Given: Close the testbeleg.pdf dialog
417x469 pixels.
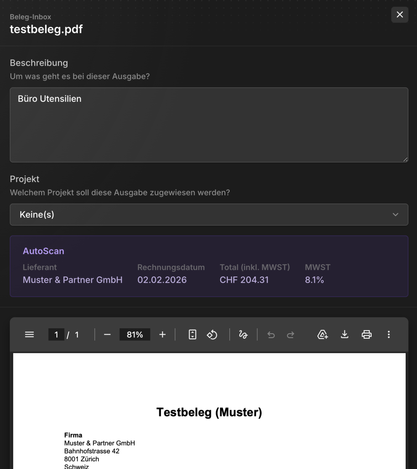Looking at the screenshot, I should [x=400, y=14].
